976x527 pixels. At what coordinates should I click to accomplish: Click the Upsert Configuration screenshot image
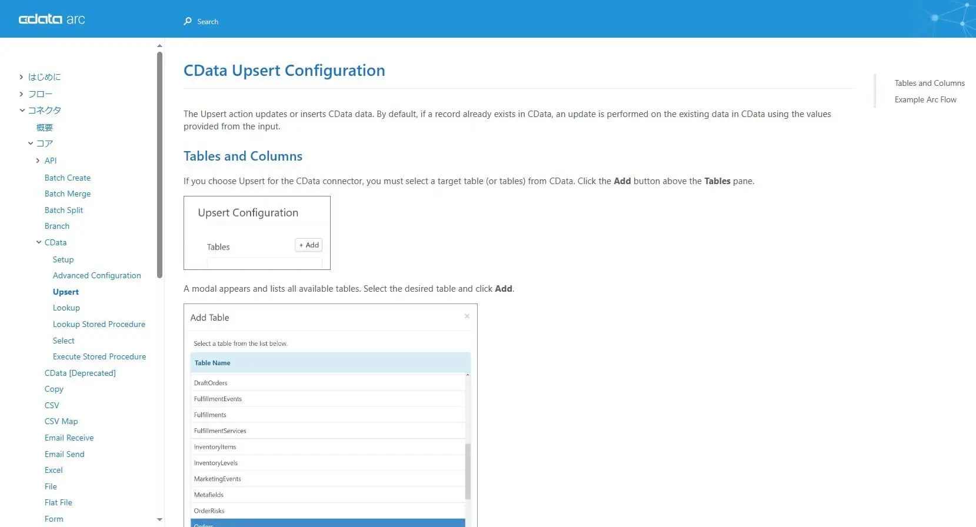click(257, 233)
